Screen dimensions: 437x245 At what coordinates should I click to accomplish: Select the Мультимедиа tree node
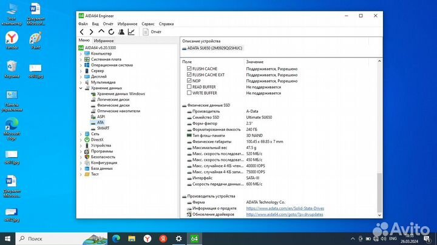103,82
